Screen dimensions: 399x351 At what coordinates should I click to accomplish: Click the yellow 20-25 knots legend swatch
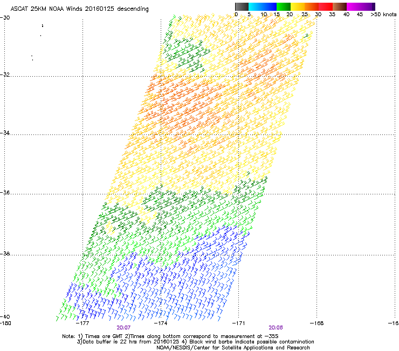(x=298, y=6)
